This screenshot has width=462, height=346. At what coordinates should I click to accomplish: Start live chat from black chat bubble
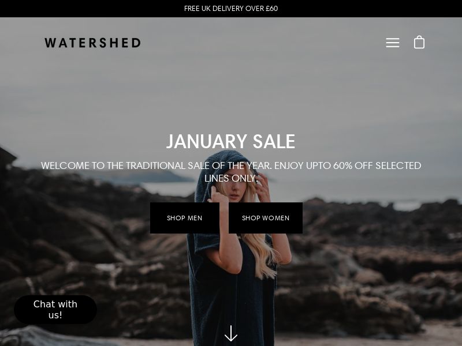coord(55,310)
